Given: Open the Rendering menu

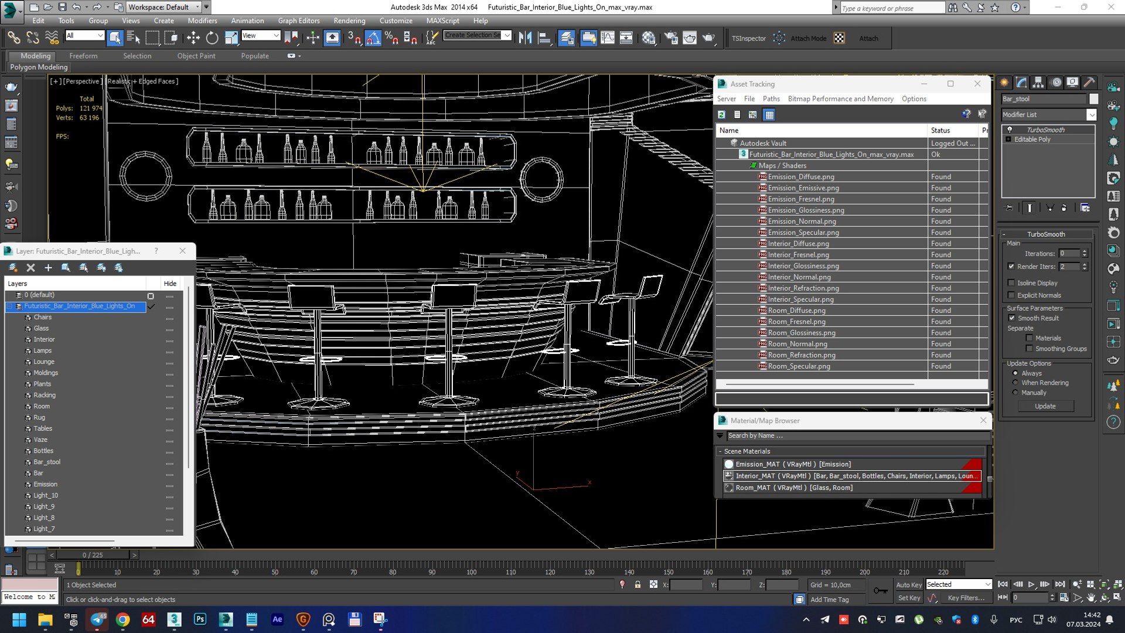Looking at the screenshot, I should coord(349,21).
